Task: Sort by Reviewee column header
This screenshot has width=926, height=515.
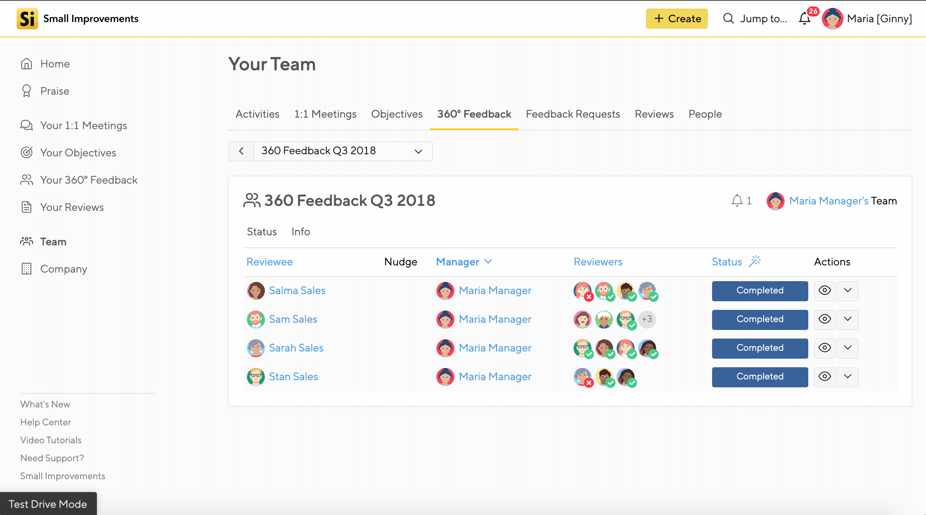Action: pyautogui.click(x=270, y=262)
